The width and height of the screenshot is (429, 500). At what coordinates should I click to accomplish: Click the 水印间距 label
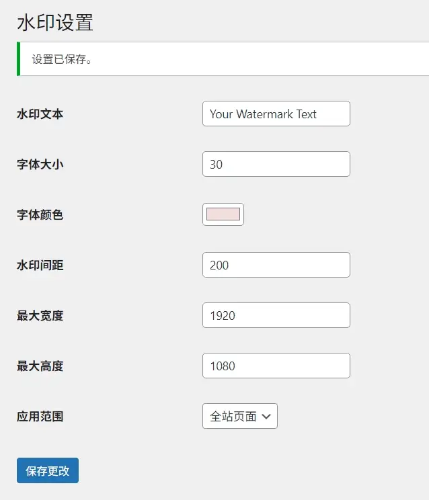coord(40,265)
